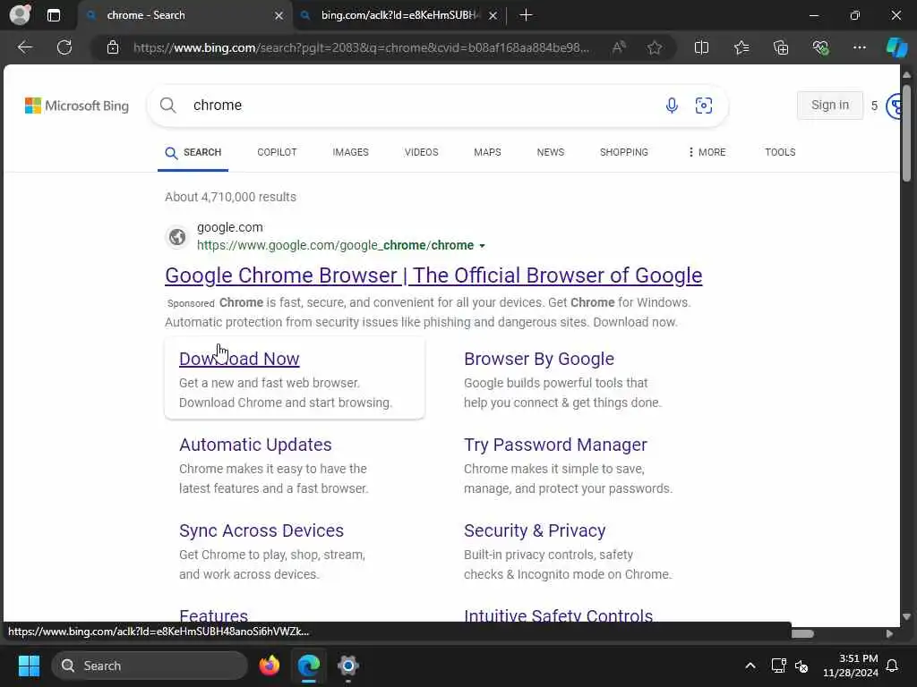Viewport: 917px width, 687px height.
Task: Open the tab actions menu icon
Action: click(54, 15)
